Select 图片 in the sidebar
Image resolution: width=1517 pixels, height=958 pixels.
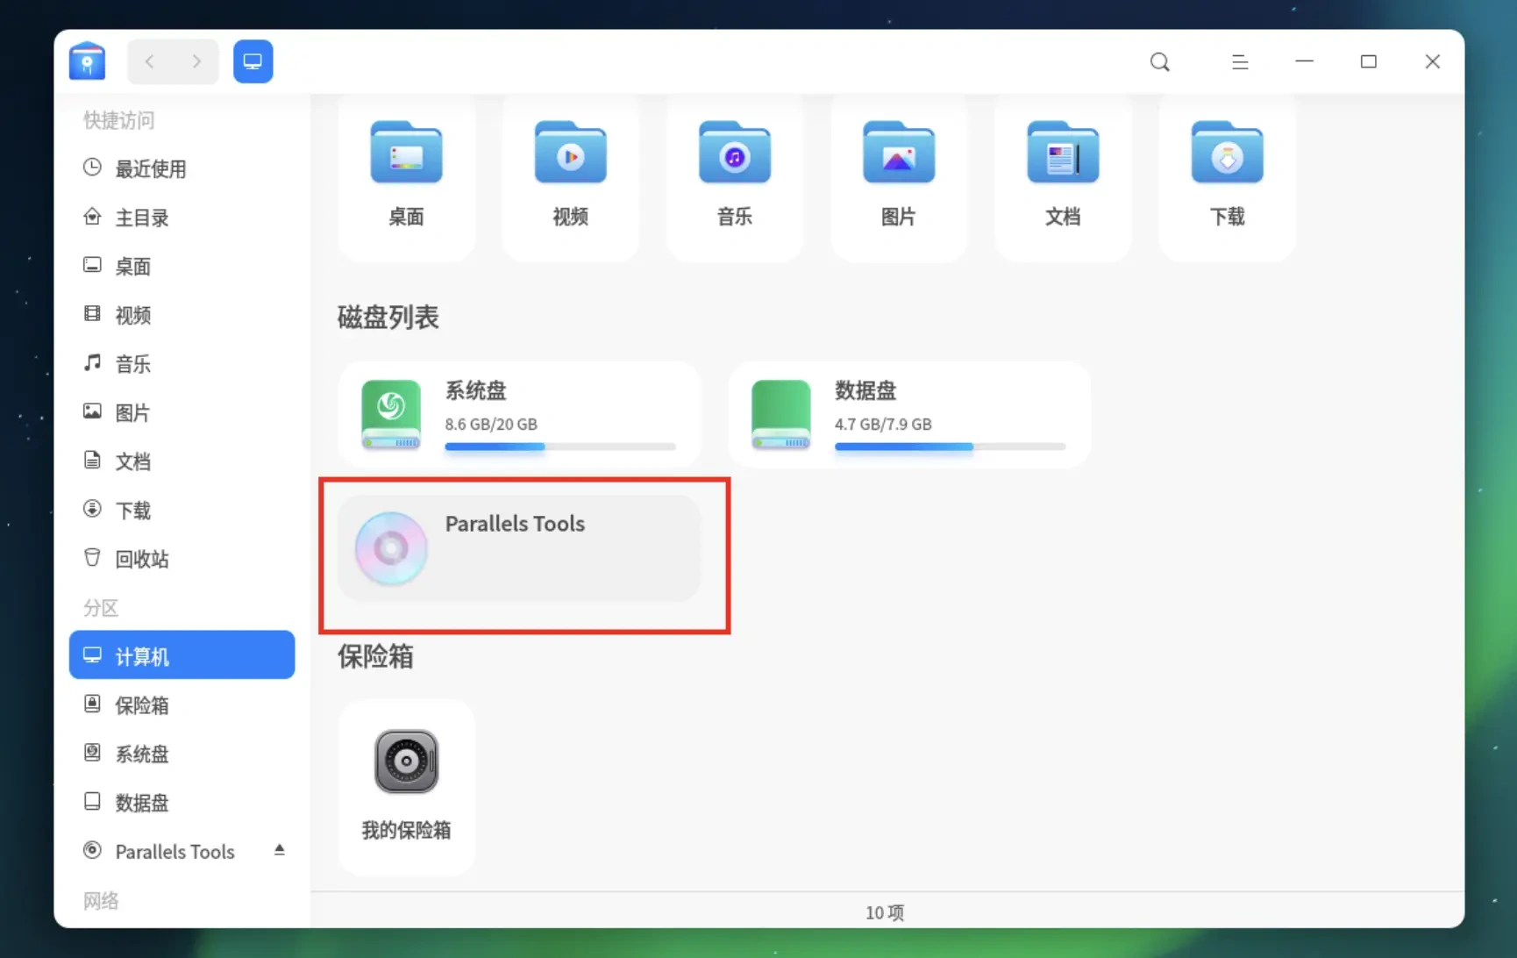(x=182, y=412)
